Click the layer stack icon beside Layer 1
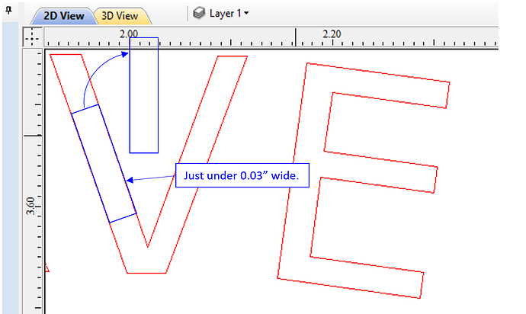Image resolution: width=526 pixels, height=314 pixels. [198, 14]
